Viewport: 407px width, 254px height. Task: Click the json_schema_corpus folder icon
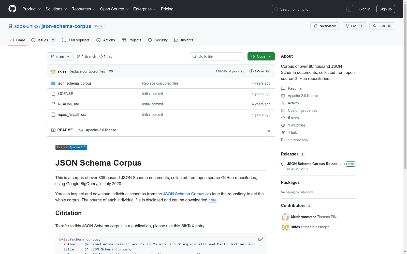pyautogui.click(x=53, y=83)
